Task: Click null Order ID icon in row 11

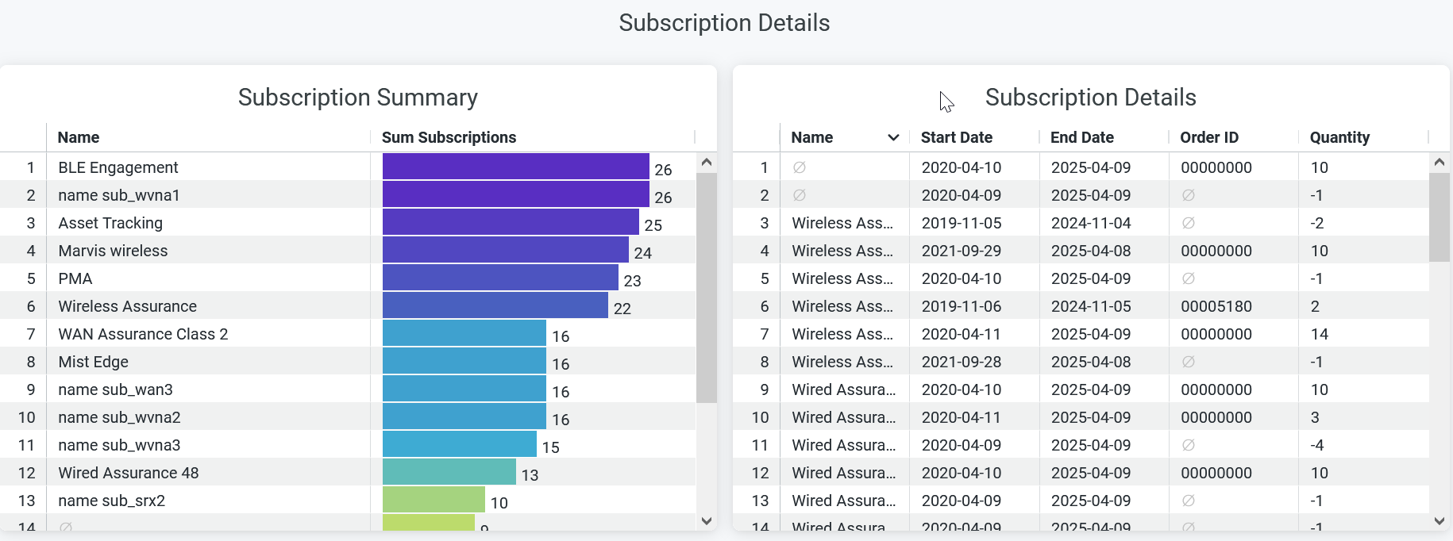Action: pos(1189,445)
